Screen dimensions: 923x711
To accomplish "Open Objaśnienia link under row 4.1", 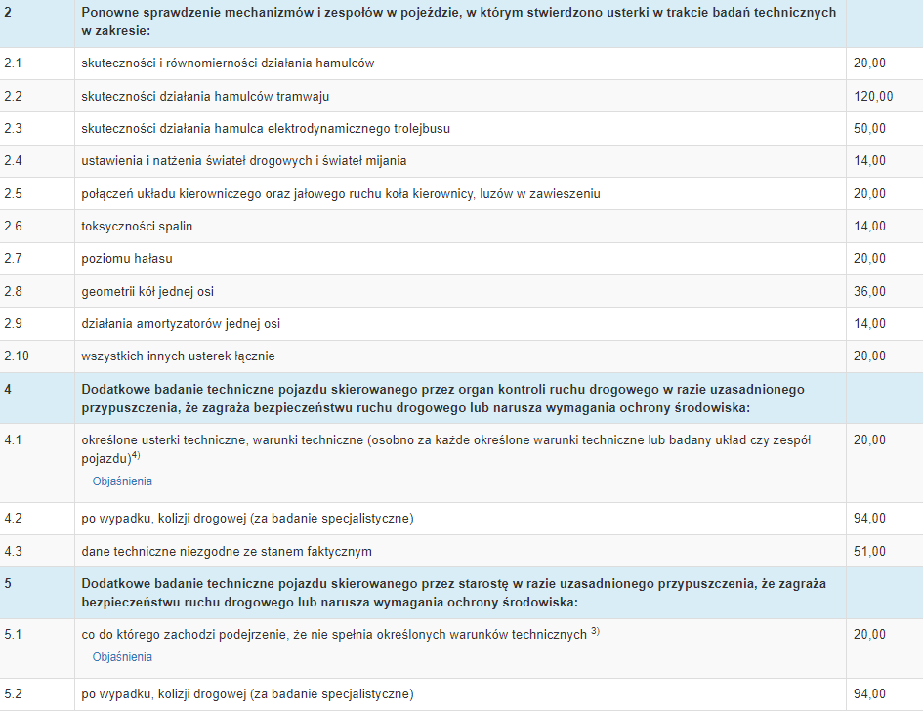I will click(x=122, y=481).
